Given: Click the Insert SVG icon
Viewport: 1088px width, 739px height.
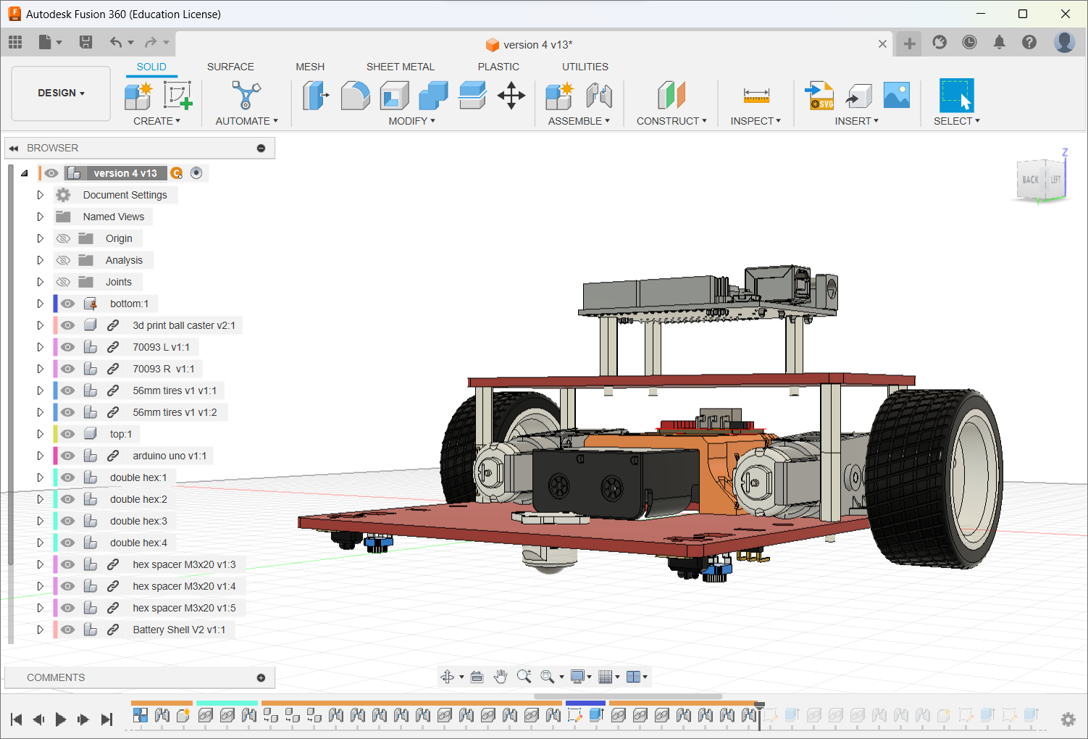Looking at the screenshot, I should pyautogui.click(x=819, y=96).
